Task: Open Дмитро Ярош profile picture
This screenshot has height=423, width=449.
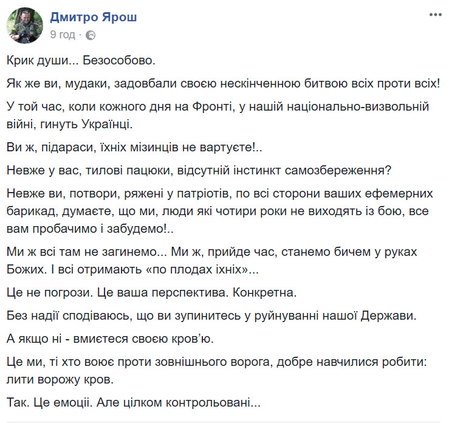Action: pyautogui.click(x=25, y=25)
